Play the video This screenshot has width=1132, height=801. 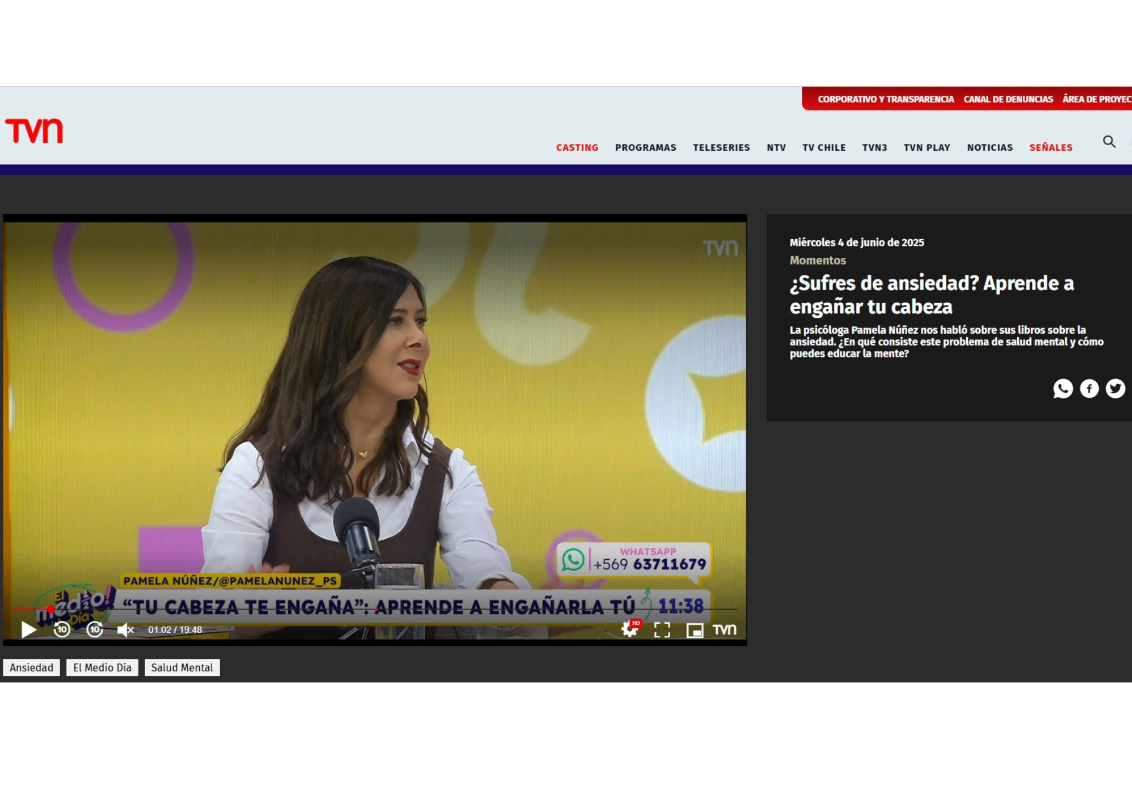click(x=28, y=629)
